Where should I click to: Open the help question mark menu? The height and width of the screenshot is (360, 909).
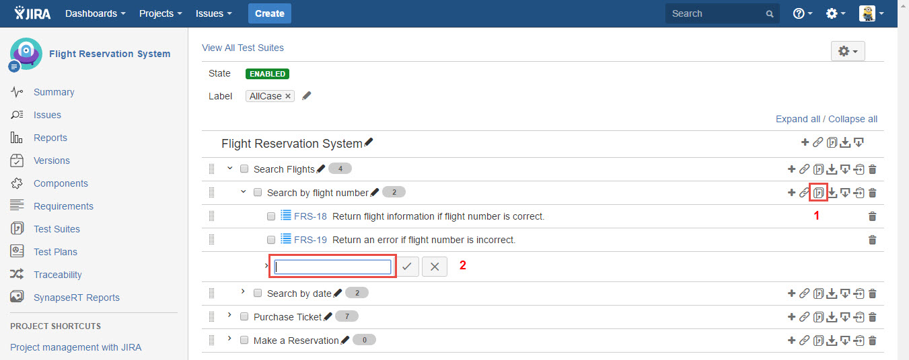coord(803,13)
